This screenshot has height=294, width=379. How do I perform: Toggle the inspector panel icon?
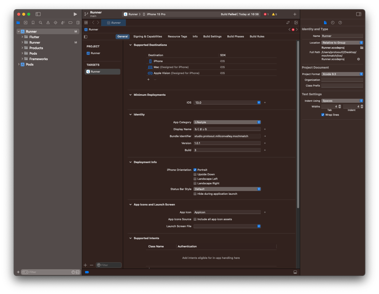[359, 14]
